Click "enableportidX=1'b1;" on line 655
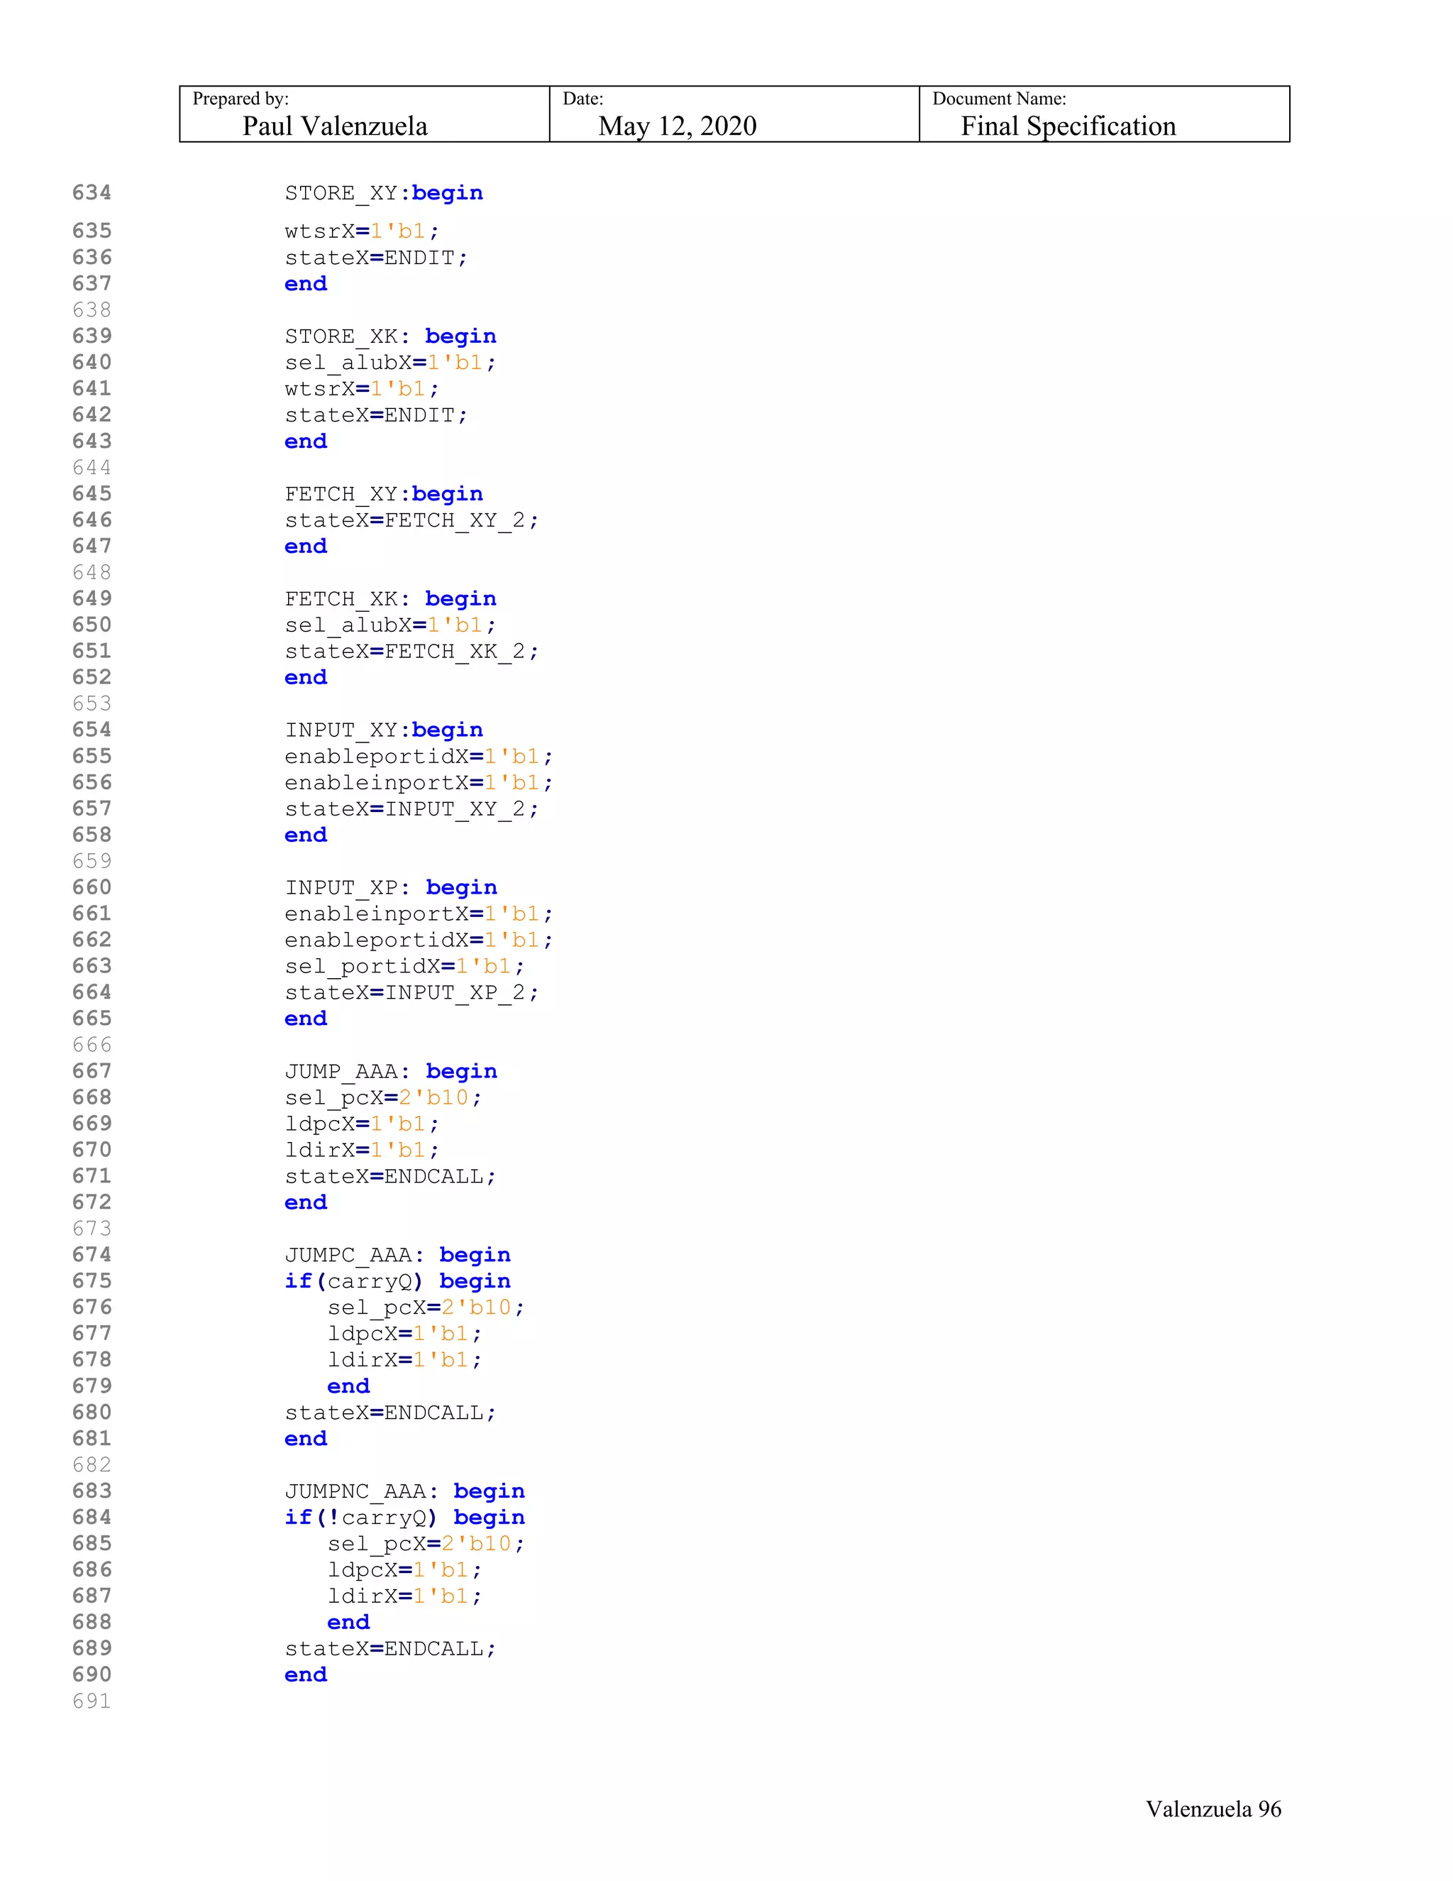The image size is (1453, 1881). [419, 756]
